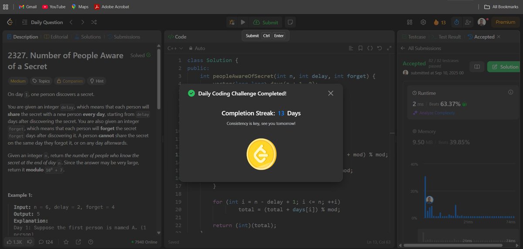
Task: Show the Hint
Action: click(x=96, y=81)
